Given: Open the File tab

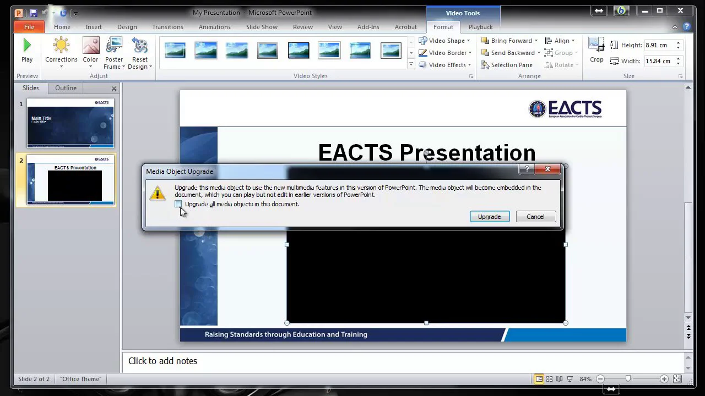Looking at the screenshot, I should [29, 27].
